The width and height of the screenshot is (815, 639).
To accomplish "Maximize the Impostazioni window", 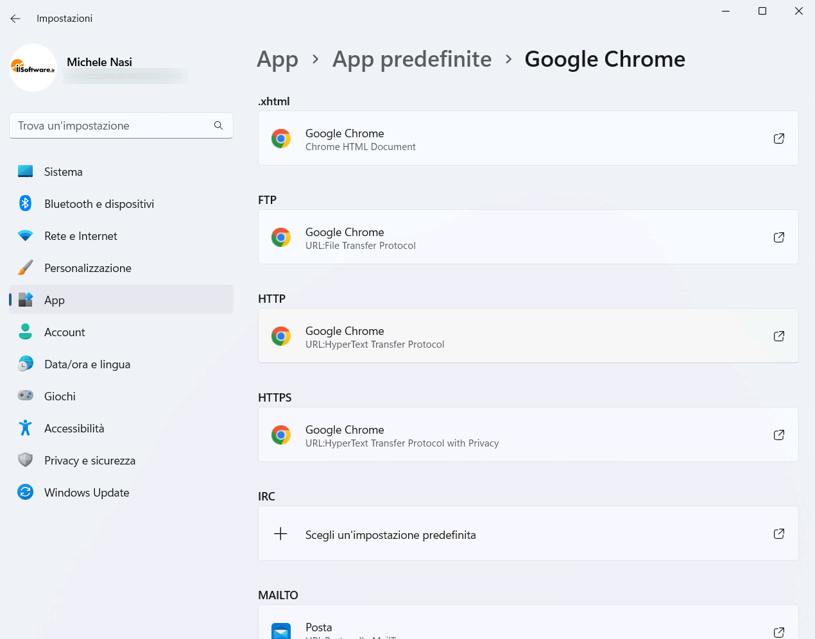I will [x=762, y=11].
